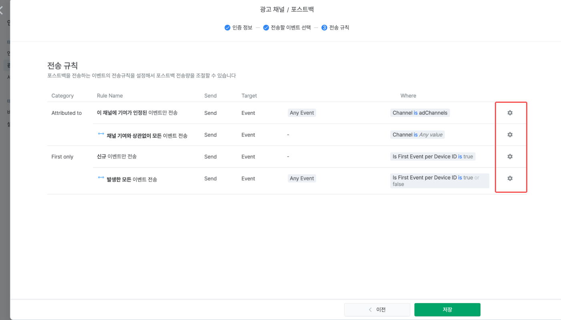Click the Any Event tag in 발생한 모든 row
561x320 pixels.
302,178
